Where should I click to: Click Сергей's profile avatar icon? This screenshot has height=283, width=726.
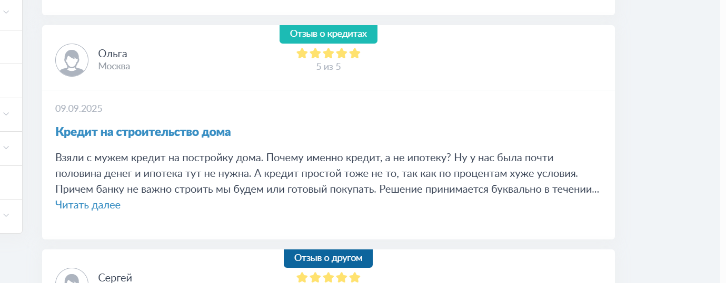click(x=72, y=276)
